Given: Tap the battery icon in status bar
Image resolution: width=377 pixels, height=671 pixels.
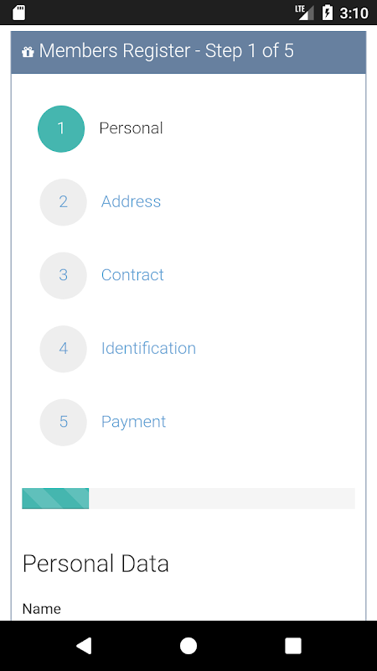Looking at the screenshot, I should coord(327,13).
